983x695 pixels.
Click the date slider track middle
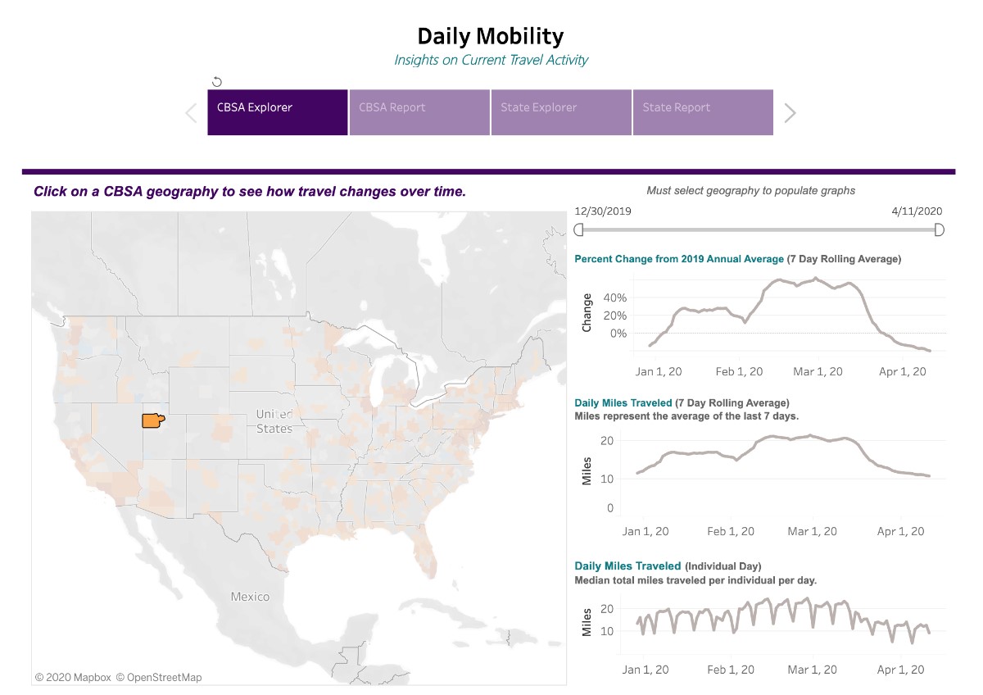[759, 230]
